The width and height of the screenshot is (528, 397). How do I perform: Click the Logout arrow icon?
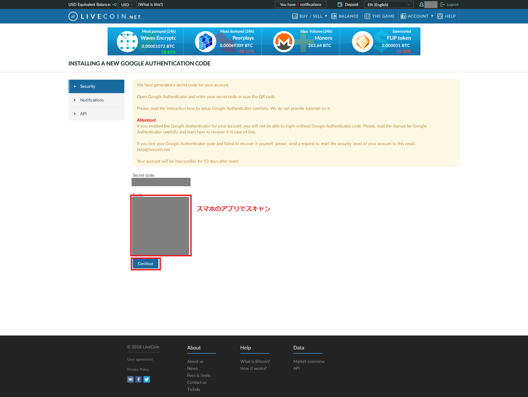(443, 4)
